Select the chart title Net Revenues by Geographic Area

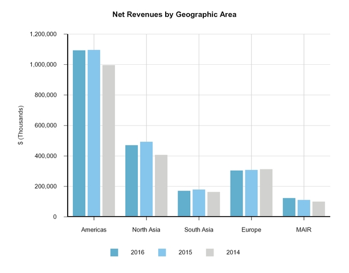(x=174, y=15)
